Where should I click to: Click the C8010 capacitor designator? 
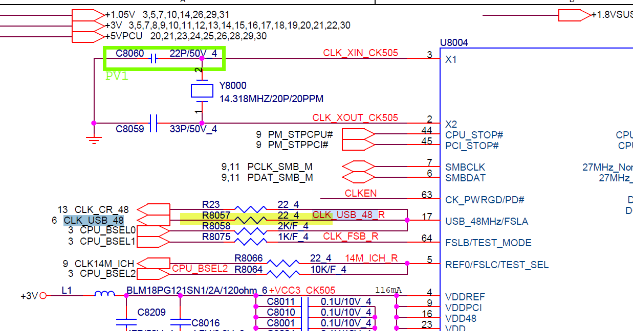coord(281,312)
